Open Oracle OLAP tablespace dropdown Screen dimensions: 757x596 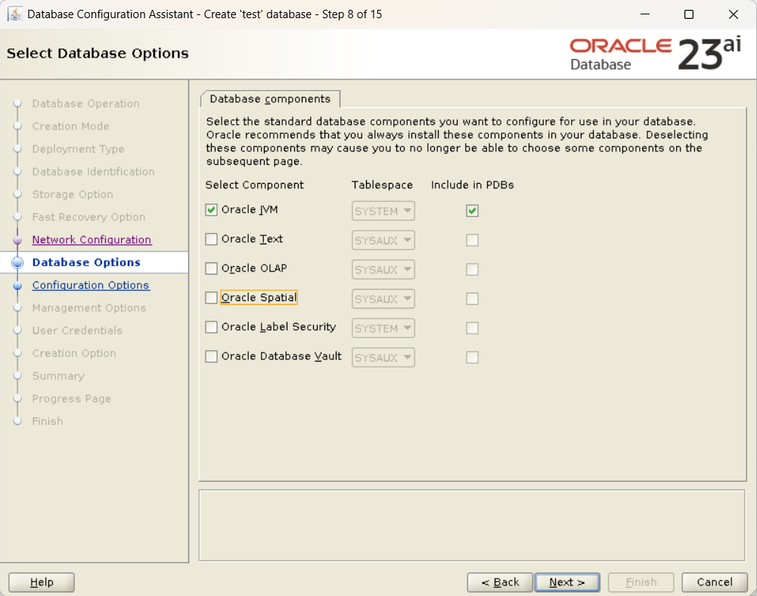click(x=383, y=269)
